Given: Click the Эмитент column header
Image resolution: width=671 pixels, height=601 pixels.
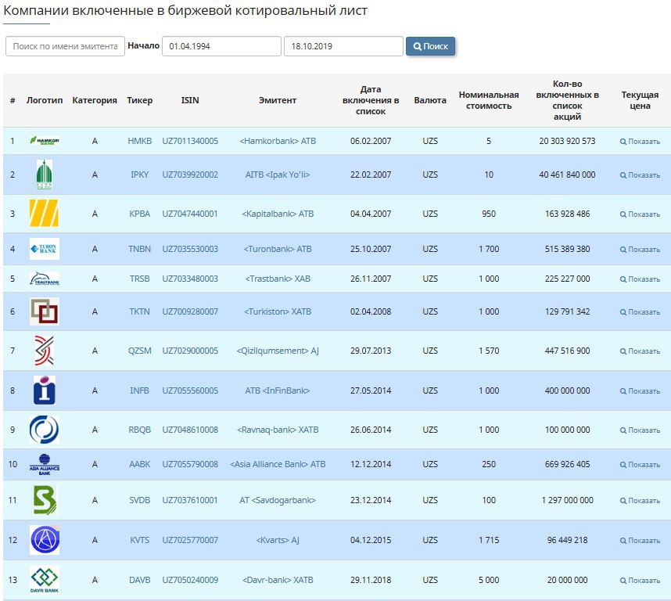Looking at the screenshot, I should 278,100.
